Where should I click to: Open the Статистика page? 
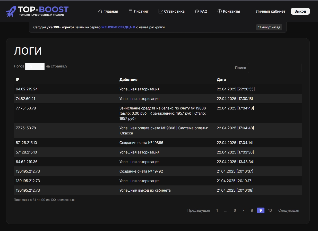175,11
